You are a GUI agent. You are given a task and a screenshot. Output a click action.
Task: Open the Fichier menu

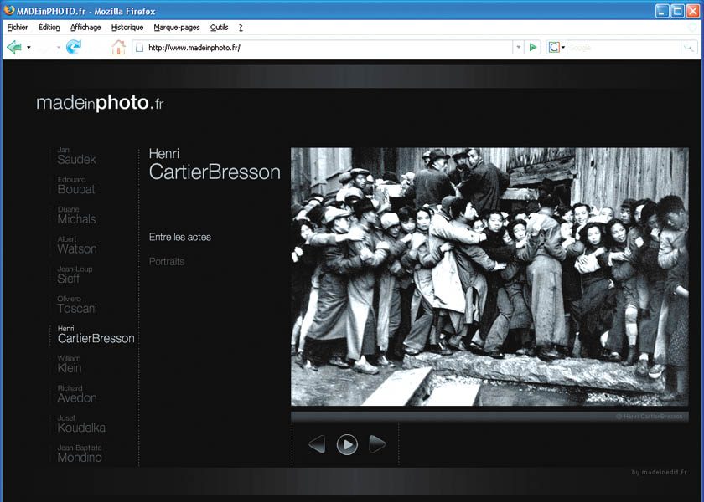[x=18, y=28]
